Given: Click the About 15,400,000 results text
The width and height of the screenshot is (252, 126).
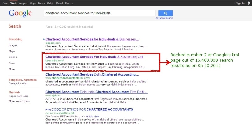Looking at the screenshot, I should (69, 27).
